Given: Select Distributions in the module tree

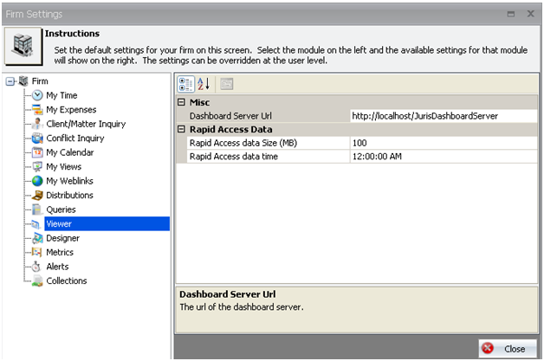Looking at the screenshot, I should tap(69, 196).
